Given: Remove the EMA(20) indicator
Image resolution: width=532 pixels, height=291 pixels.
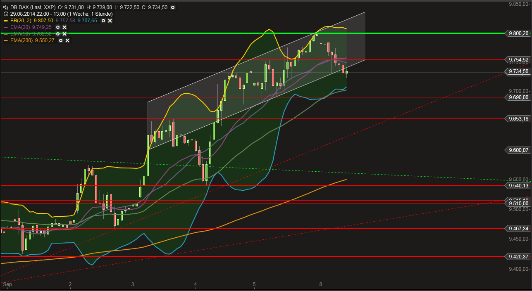Looking at the screenshot, I should pos(64,27).
